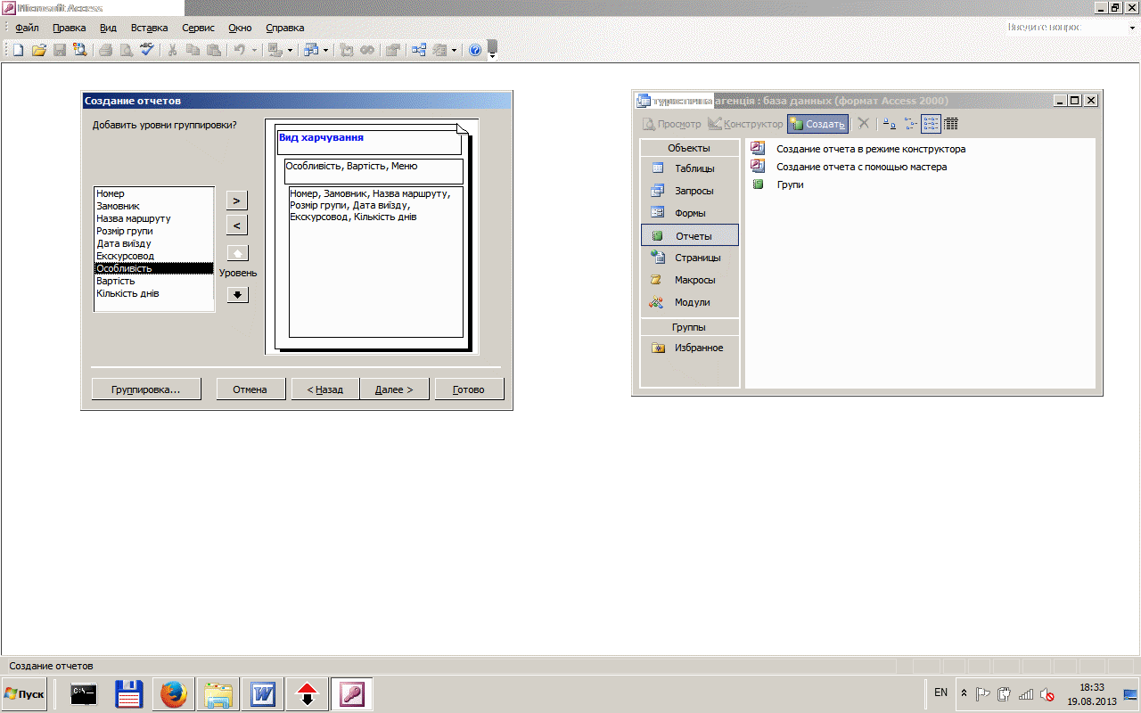Click the Open folder toolbar icon
This screenshot has width=1141, height=713.
[39, 51]
